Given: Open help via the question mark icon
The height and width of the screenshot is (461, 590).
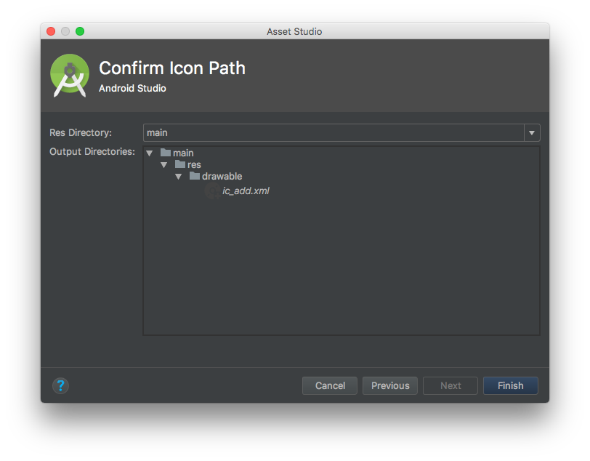Looking at the screenshot, I should tap(60, 385).
